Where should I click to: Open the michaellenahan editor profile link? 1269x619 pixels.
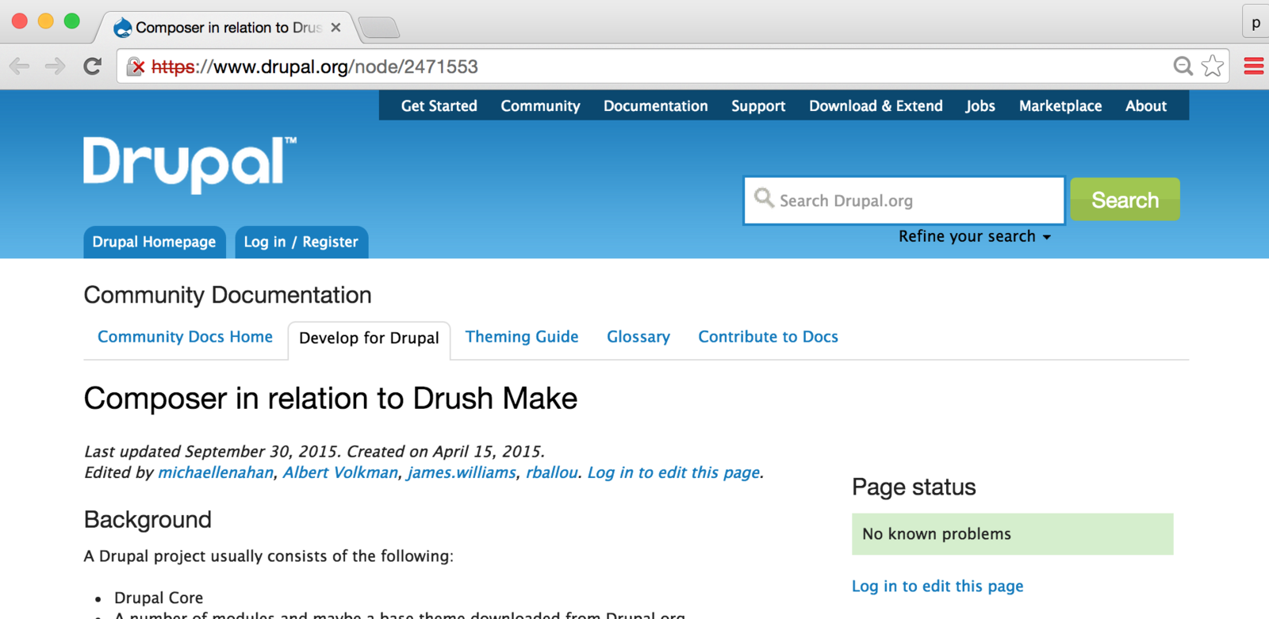click(x=216, y=472)
